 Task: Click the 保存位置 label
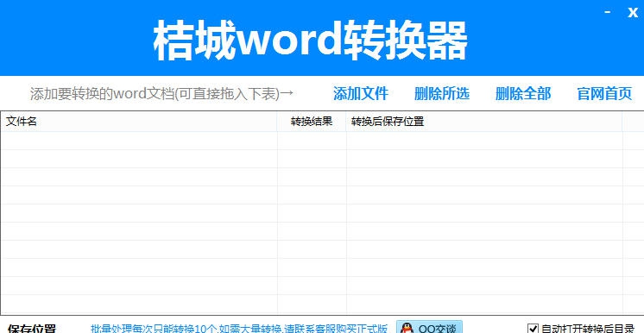[x=32, y=329]
